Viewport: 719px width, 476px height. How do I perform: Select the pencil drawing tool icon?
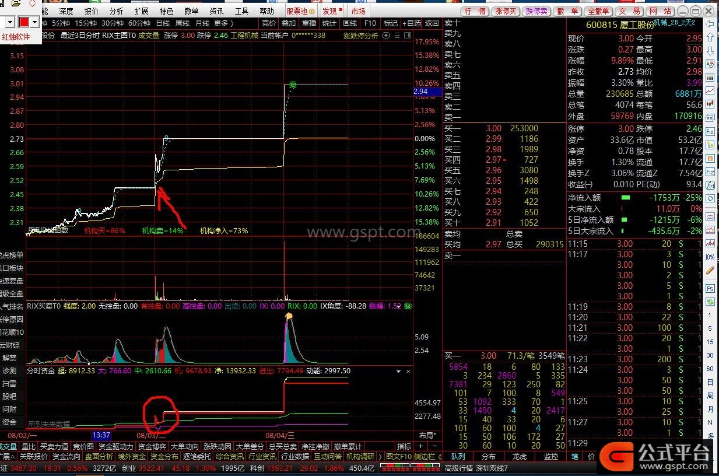710,271
